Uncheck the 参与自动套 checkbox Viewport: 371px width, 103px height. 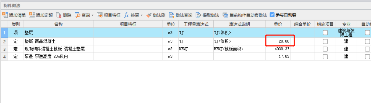click(272, 15)
